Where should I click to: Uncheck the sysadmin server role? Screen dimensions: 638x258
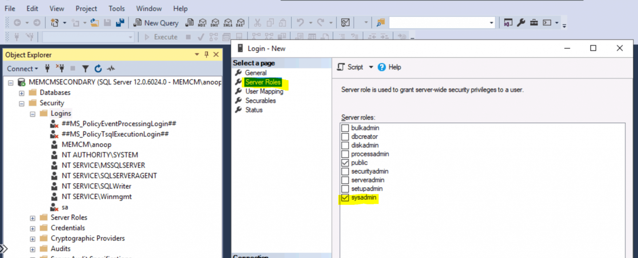pos(345,198)
